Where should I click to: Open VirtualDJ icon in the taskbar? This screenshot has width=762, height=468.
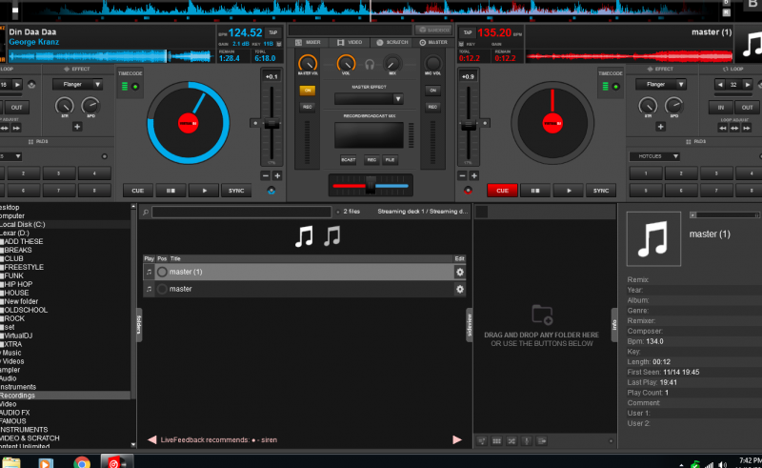[x=114, y=462]
